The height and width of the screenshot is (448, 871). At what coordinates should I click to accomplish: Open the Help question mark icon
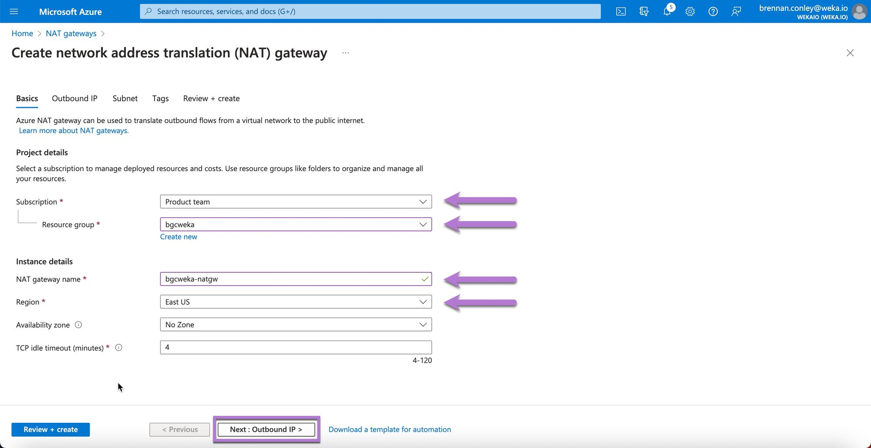click(713, 11)
